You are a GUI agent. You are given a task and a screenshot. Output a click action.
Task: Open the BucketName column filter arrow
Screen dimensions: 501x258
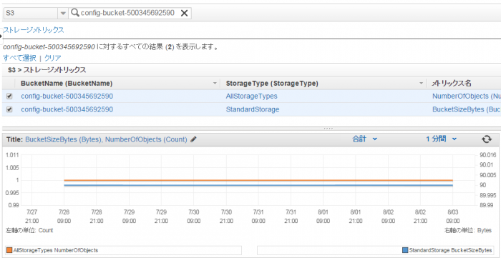(x=215, y=84)
